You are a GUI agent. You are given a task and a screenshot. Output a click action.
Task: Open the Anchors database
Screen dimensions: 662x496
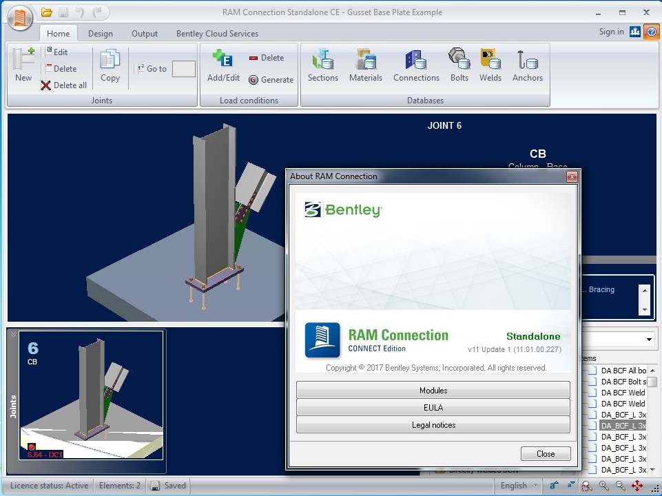(527, 65)
